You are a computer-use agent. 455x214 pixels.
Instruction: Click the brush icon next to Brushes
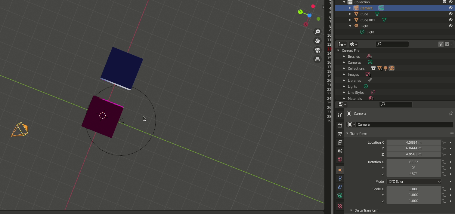coord(369,57)
